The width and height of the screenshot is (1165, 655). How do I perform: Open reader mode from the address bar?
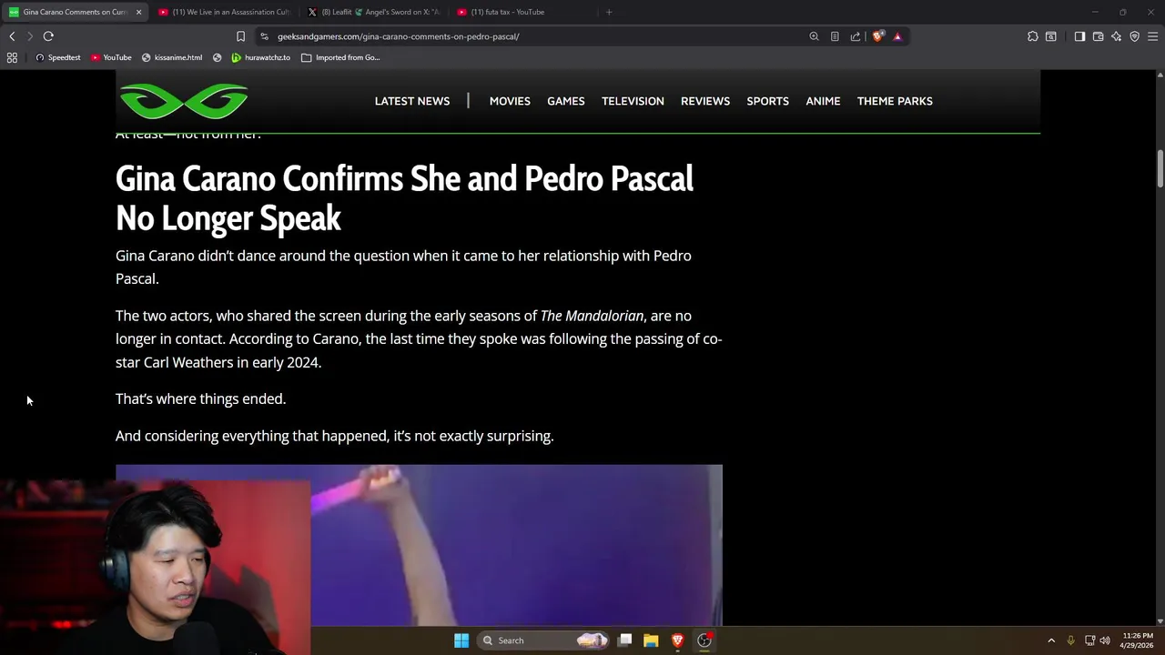pos(835,36)
